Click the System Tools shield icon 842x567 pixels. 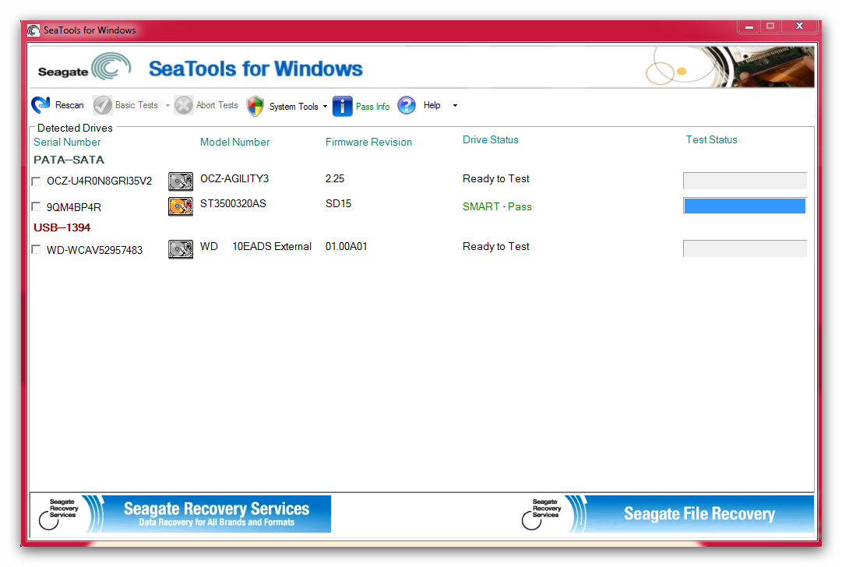coord(255,106)
